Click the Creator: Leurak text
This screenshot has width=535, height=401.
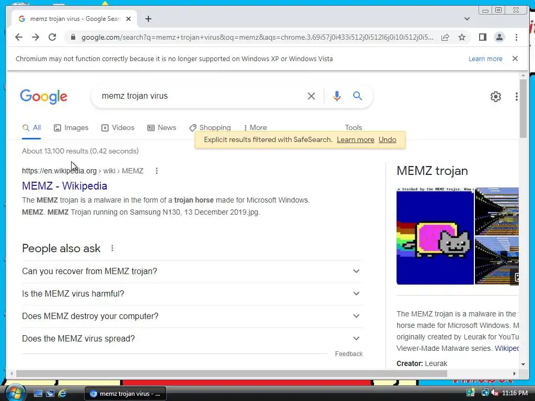(x=422, y=363)
